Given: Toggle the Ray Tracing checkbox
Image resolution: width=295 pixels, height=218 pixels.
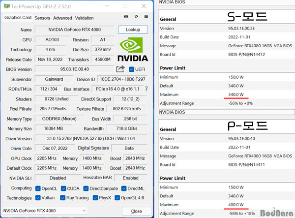Looking at the screenshot, I should coord(62,198).
